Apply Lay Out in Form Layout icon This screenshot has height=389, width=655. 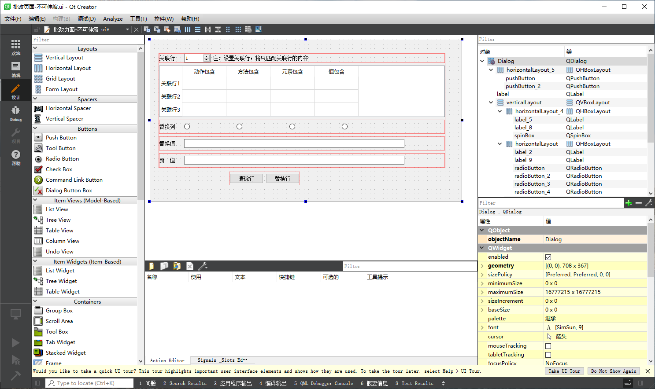click(x=228, y=29)
